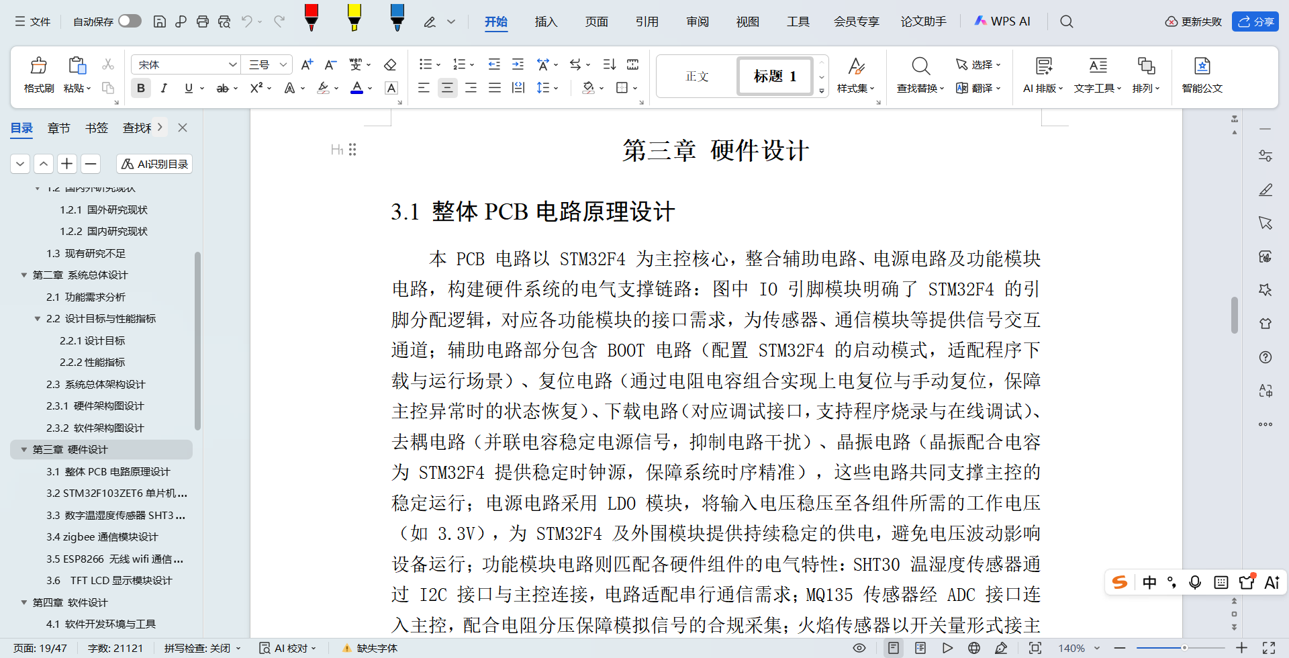Click the AI识别目录 button
Image resolution: width=1289 pixels, height=658 pixels.
[154, 164]
